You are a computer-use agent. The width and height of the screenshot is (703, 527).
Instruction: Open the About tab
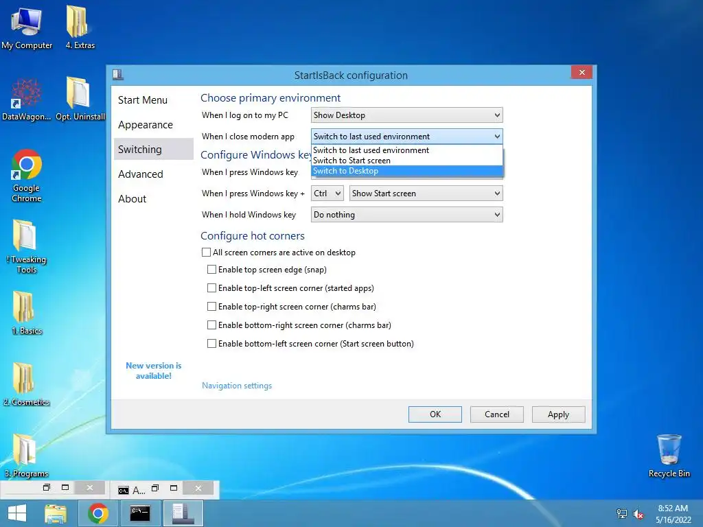click(153, 198)
